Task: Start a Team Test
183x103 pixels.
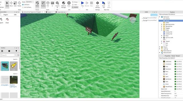Action: (104, 5)
